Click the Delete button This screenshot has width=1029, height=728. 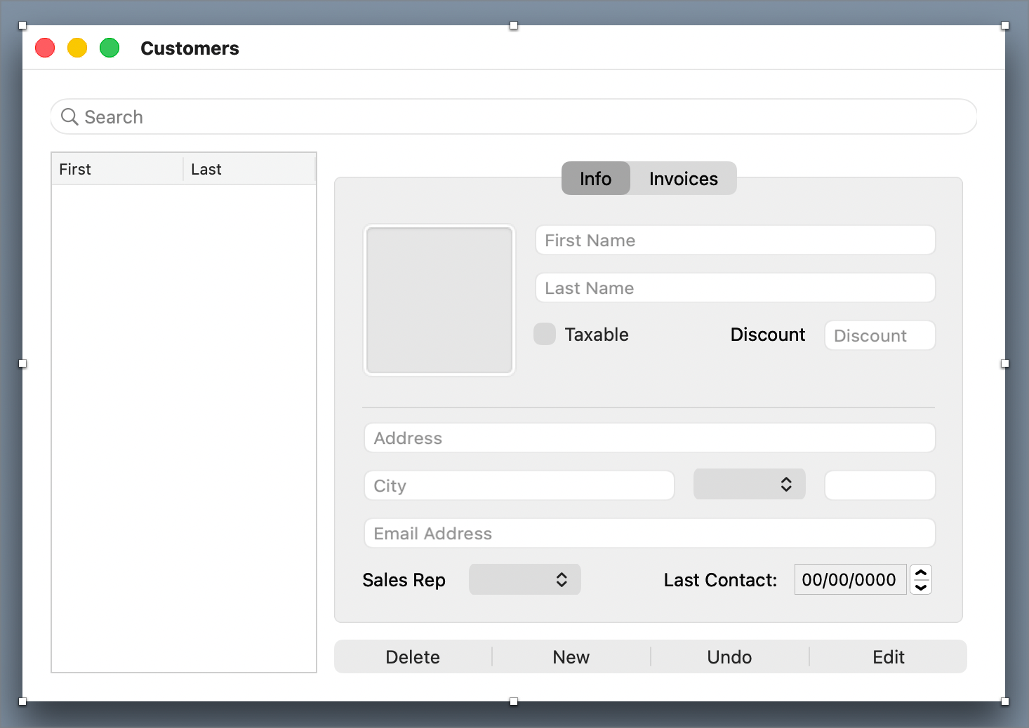pyautogui.click(x=413, y=656)
